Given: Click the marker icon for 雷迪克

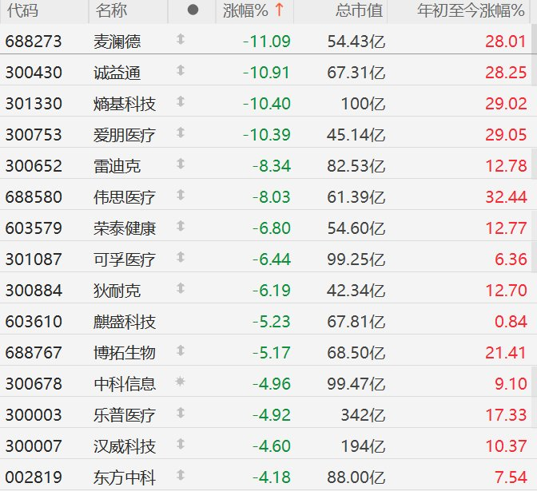Looking at the screenshot, I should (181, 164).
